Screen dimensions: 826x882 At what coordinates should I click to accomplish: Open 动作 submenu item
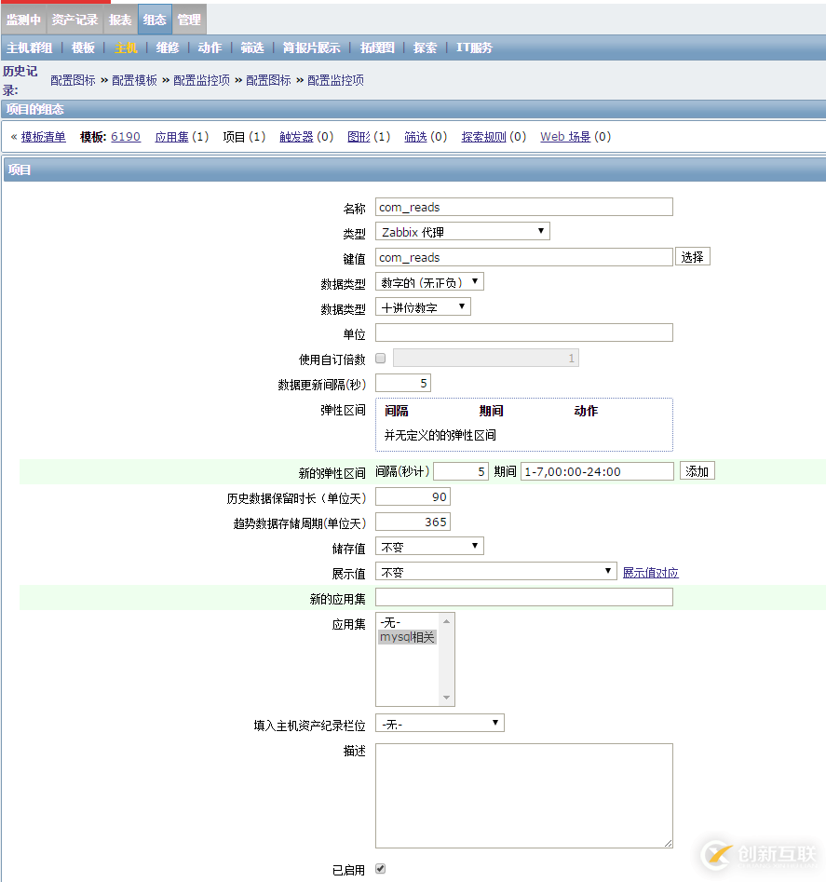coord(210,47)
